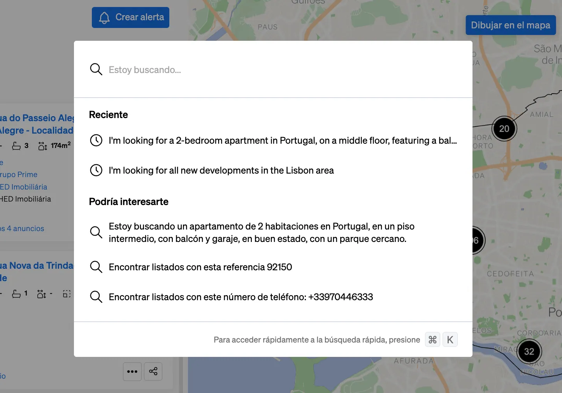
Task: Click the Crear alerta button
Action: [x=130, y=17]
